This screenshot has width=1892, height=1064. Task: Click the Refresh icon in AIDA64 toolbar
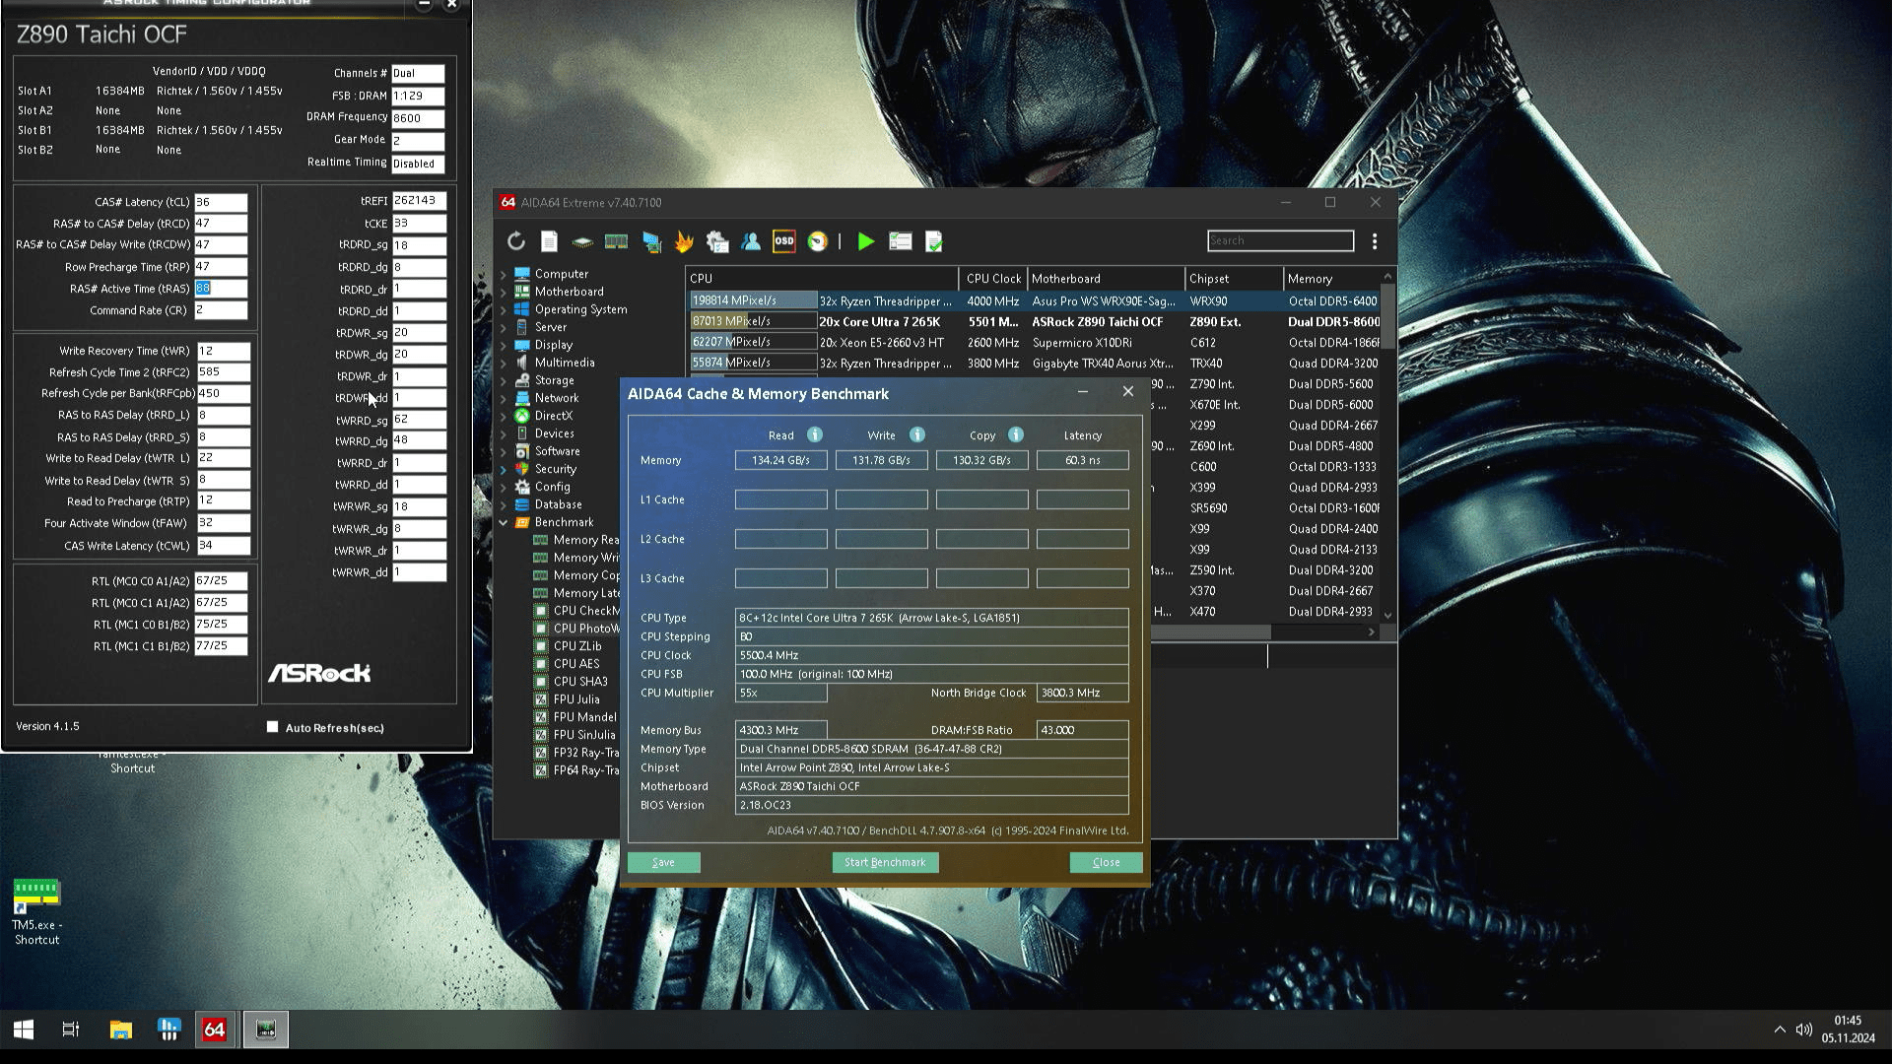(515, 241)
